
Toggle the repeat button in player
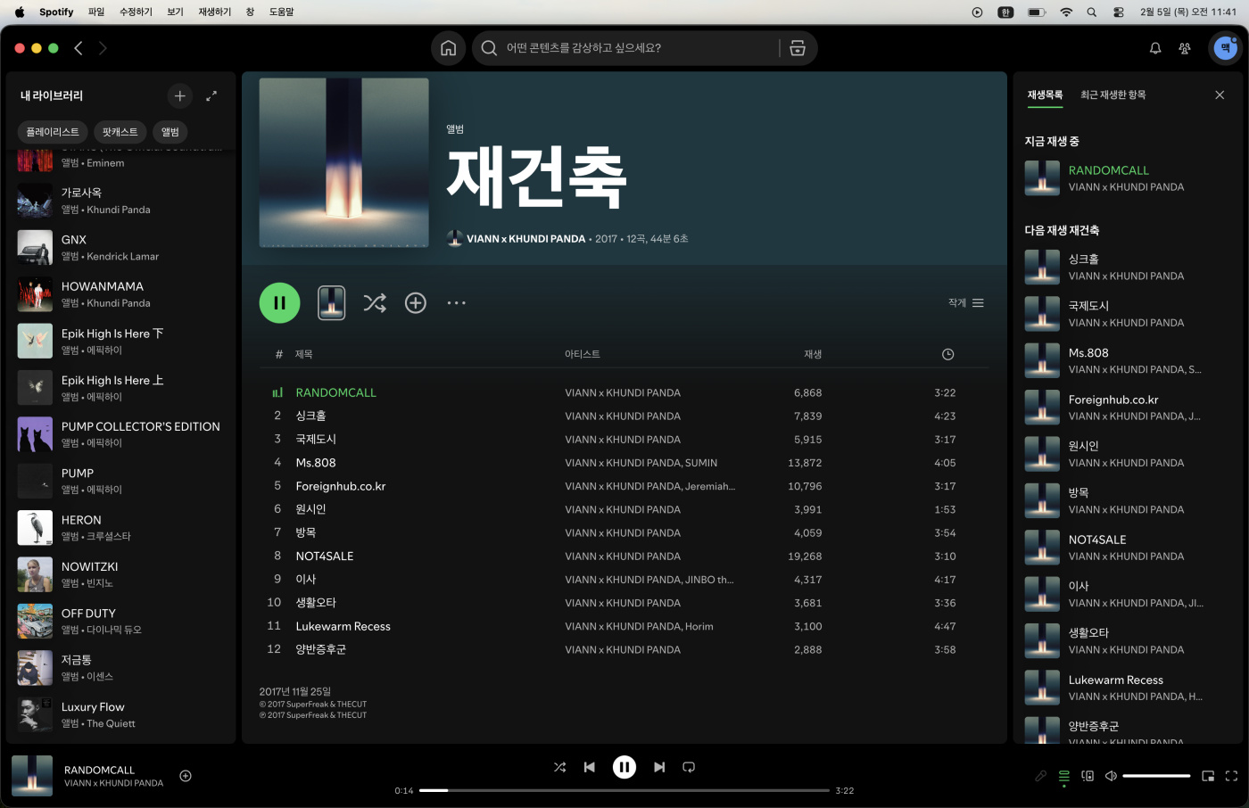coord(689,767)
